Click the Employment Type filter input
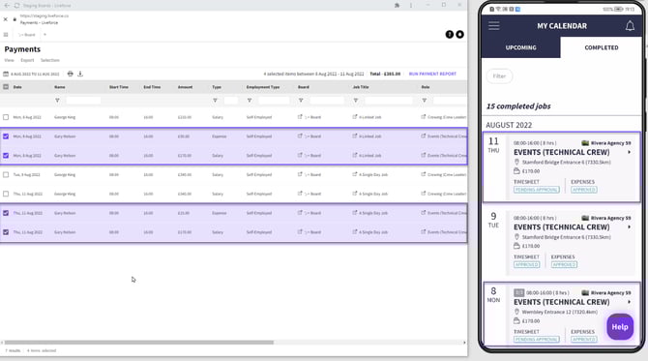Image resolution: width=648 pixels, height=361 pixels. click(274, 101)
